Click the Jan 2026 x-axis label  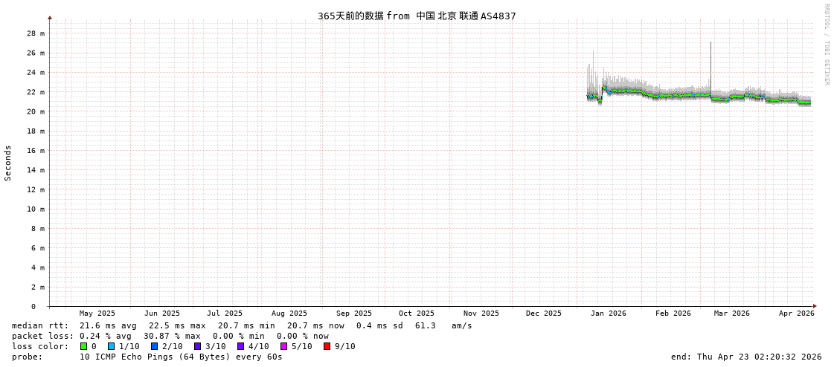[608, 314]
